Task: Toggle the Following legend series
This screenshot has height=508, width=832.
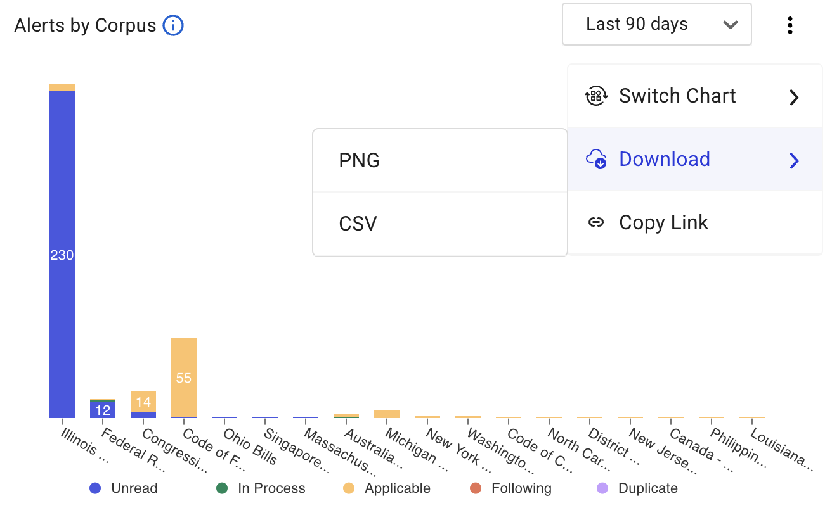Action: pyautogui.click(x=510, y=488)
